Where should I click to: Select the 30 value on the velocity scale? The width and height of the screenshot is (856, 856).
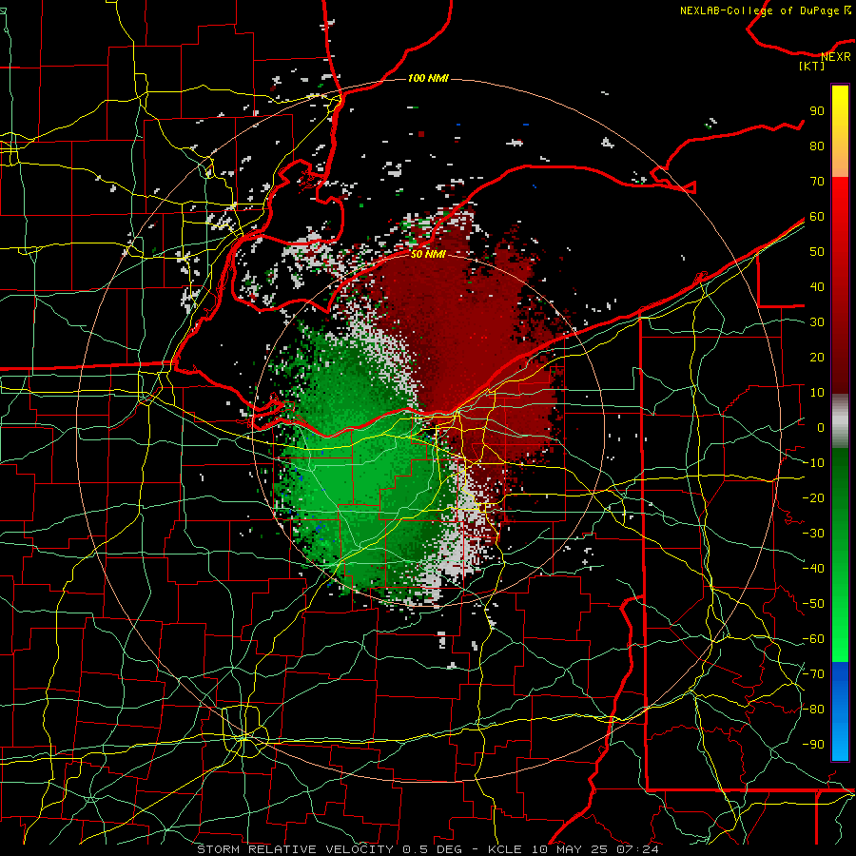(817, 322)
